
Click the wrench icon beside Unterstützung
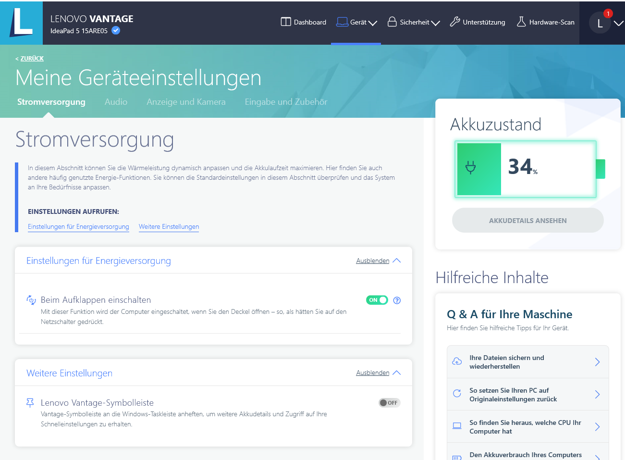tap(454, 22)
